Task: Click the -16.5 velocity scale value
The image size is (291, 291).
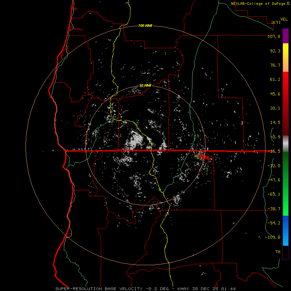Action: click(274, 151)
